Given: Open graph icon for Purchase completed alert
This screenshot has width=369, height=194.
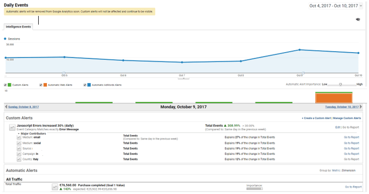Looking at the screenshot, I should tap(55, 186).
